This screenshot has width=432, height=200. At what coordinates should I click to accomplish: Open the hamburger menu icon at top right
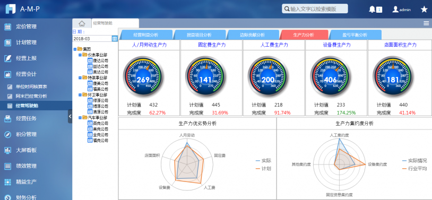pos(426,23)
